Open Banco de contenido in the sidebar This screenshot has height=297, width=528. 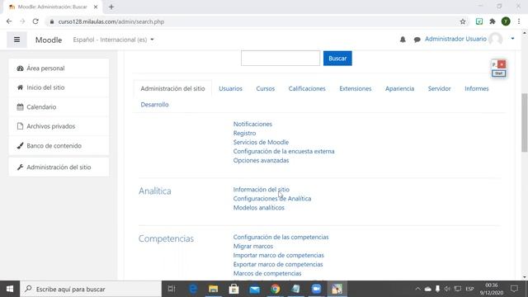pyautogui.click(x=59, y=146)
